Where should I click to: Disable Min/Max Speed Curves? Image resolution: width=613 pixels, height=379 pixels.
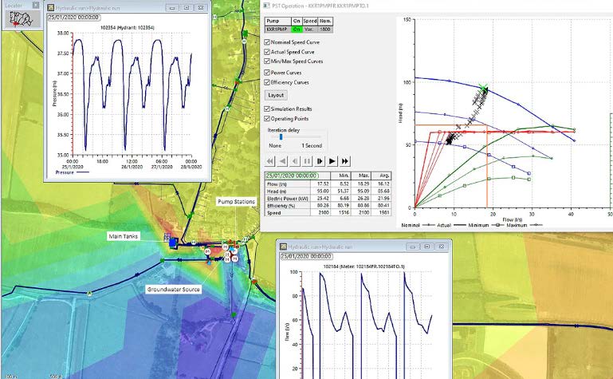(268, 61)
